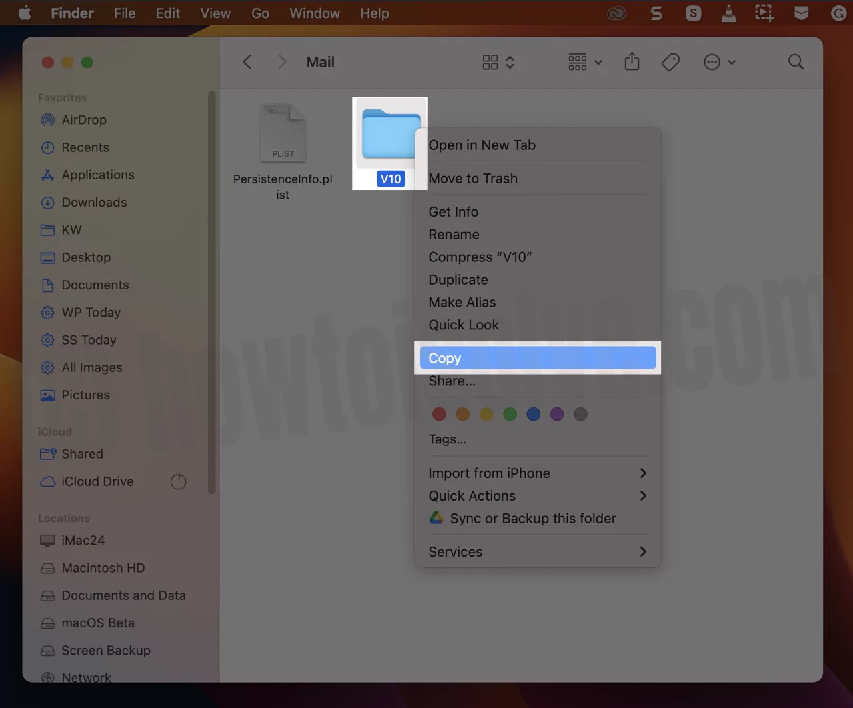Click the back navigation arrow
The width and height of the screenshot is (853, 708).
pos(247,62)
